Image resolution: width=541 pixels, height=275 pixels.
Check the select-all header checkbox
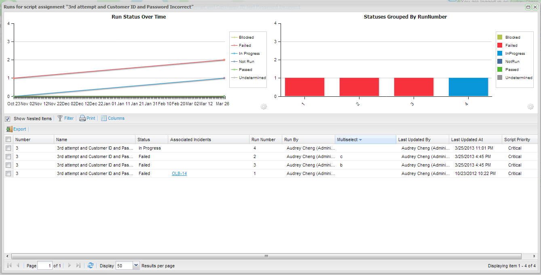click(8, 140)
